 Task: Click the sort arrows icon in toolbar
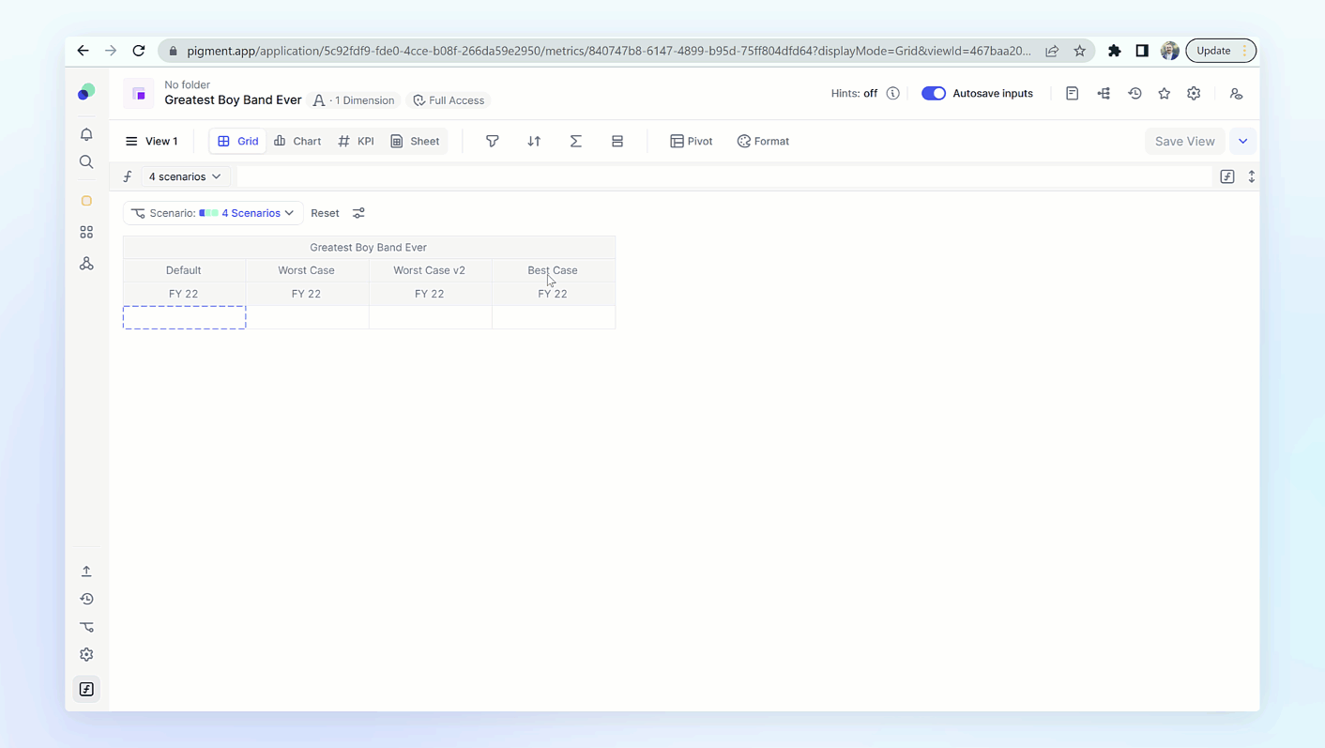pyautogui.click(x=534, y=141)
